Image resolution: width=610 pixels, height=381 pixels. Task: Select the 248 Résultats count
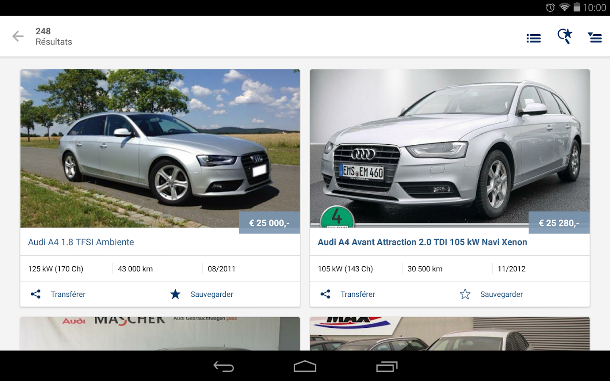pyautogui.click(x=54, y=36)
